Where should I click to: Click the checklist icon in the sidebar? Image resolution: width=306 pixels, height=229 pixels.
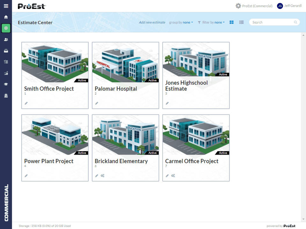point(6,62)
